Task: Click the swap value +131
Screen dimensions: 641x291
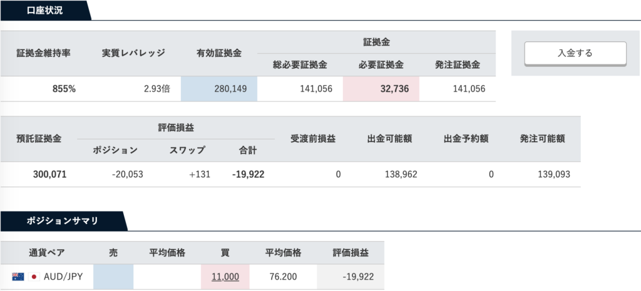Action: (200, 175)
